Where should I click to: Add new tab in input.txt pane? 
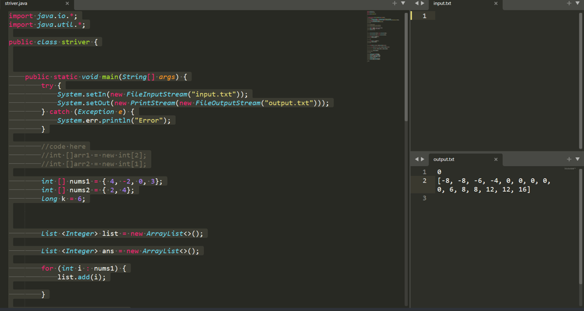point(569,4)
